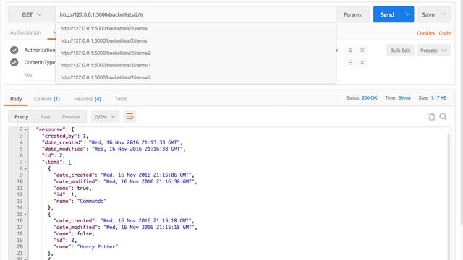The image size is (463, 260).
Task: Switch response view to Pretty
Action: pyautogui.click(x=21, y=117)
